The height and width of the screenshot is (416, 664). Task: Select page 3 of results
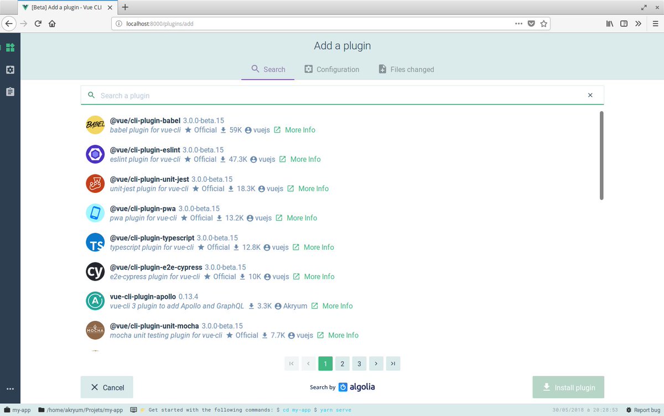[x=359, y=364]
